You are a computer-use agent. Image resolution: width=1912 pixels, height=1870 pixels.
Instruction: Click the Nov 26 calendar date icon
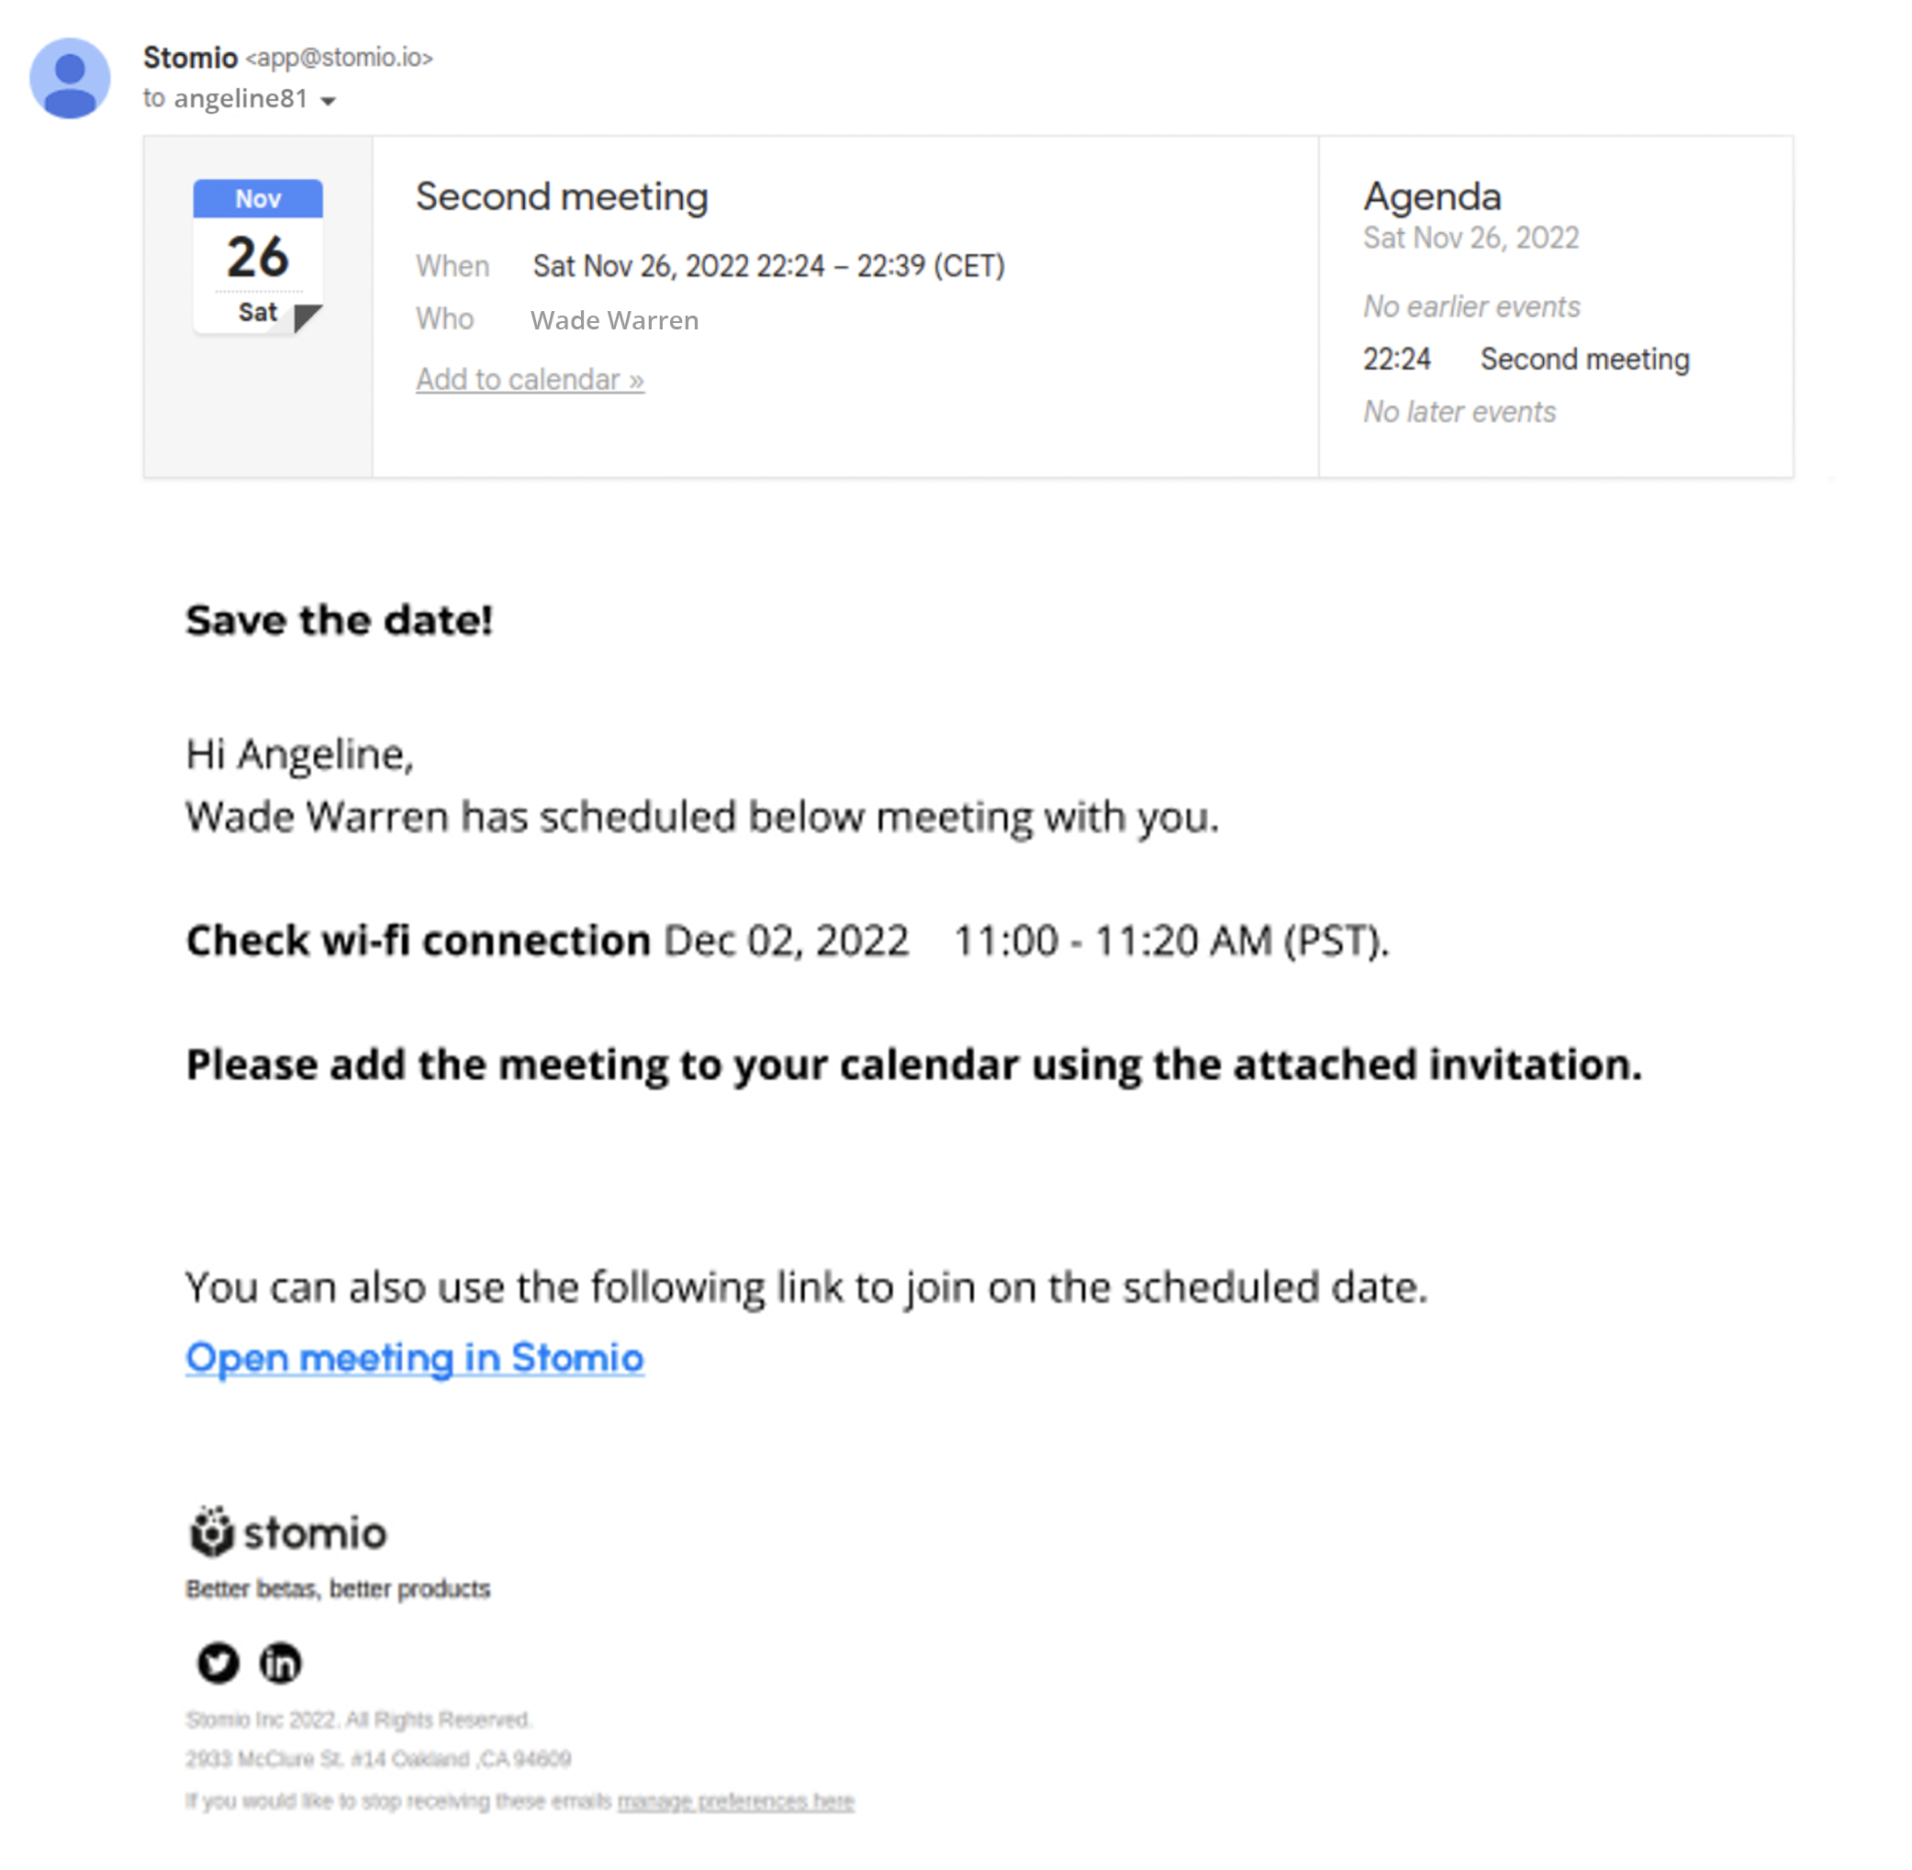click(257, 255)
